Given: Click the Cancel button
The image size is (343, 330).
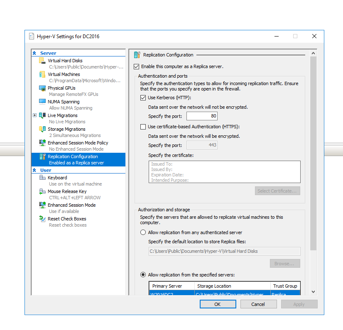Looking at the screenshot, I should coord(259,304).
